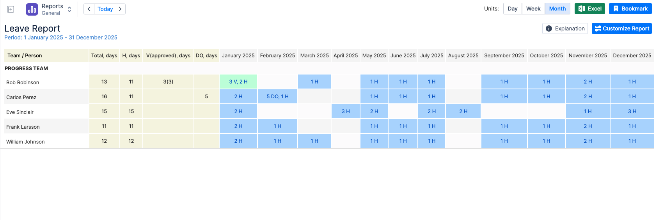Select the Total, days column header
This screenshot has width=655, height=220.
click(x=104, y=55)
